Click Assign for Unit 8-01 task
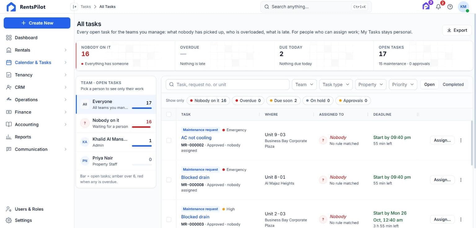The width and height of the screenshot is (476, 228). pyautogui.click(x=442, y=180)
